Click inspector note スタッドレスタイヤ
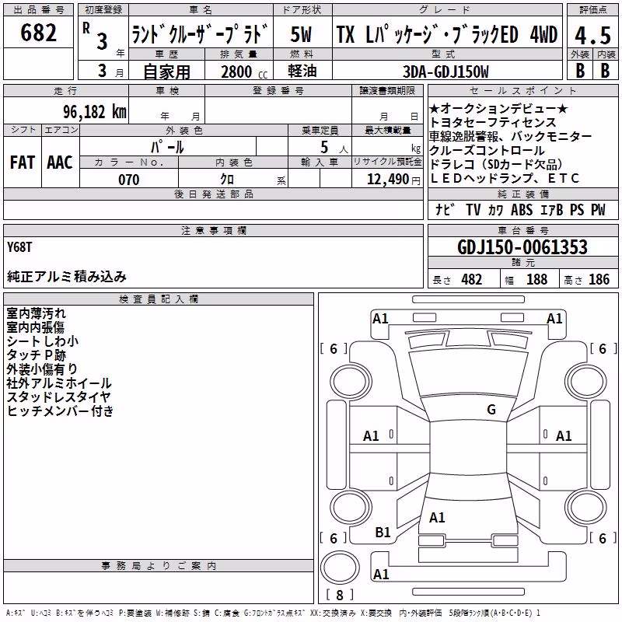Screen dimensions: 622x622 59,397
